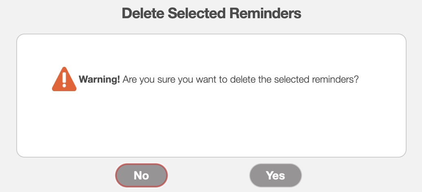Click the Yes button
The height and width of the screenshot is (192, 422).
click(x=275, y=175)
